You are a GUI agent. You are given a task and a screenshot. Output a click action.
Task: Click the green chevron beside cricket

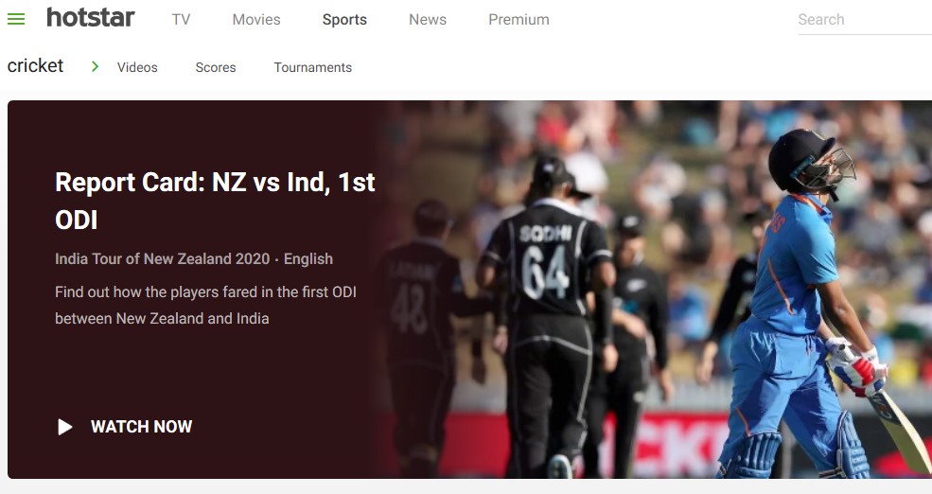click(x=95, y=66)
